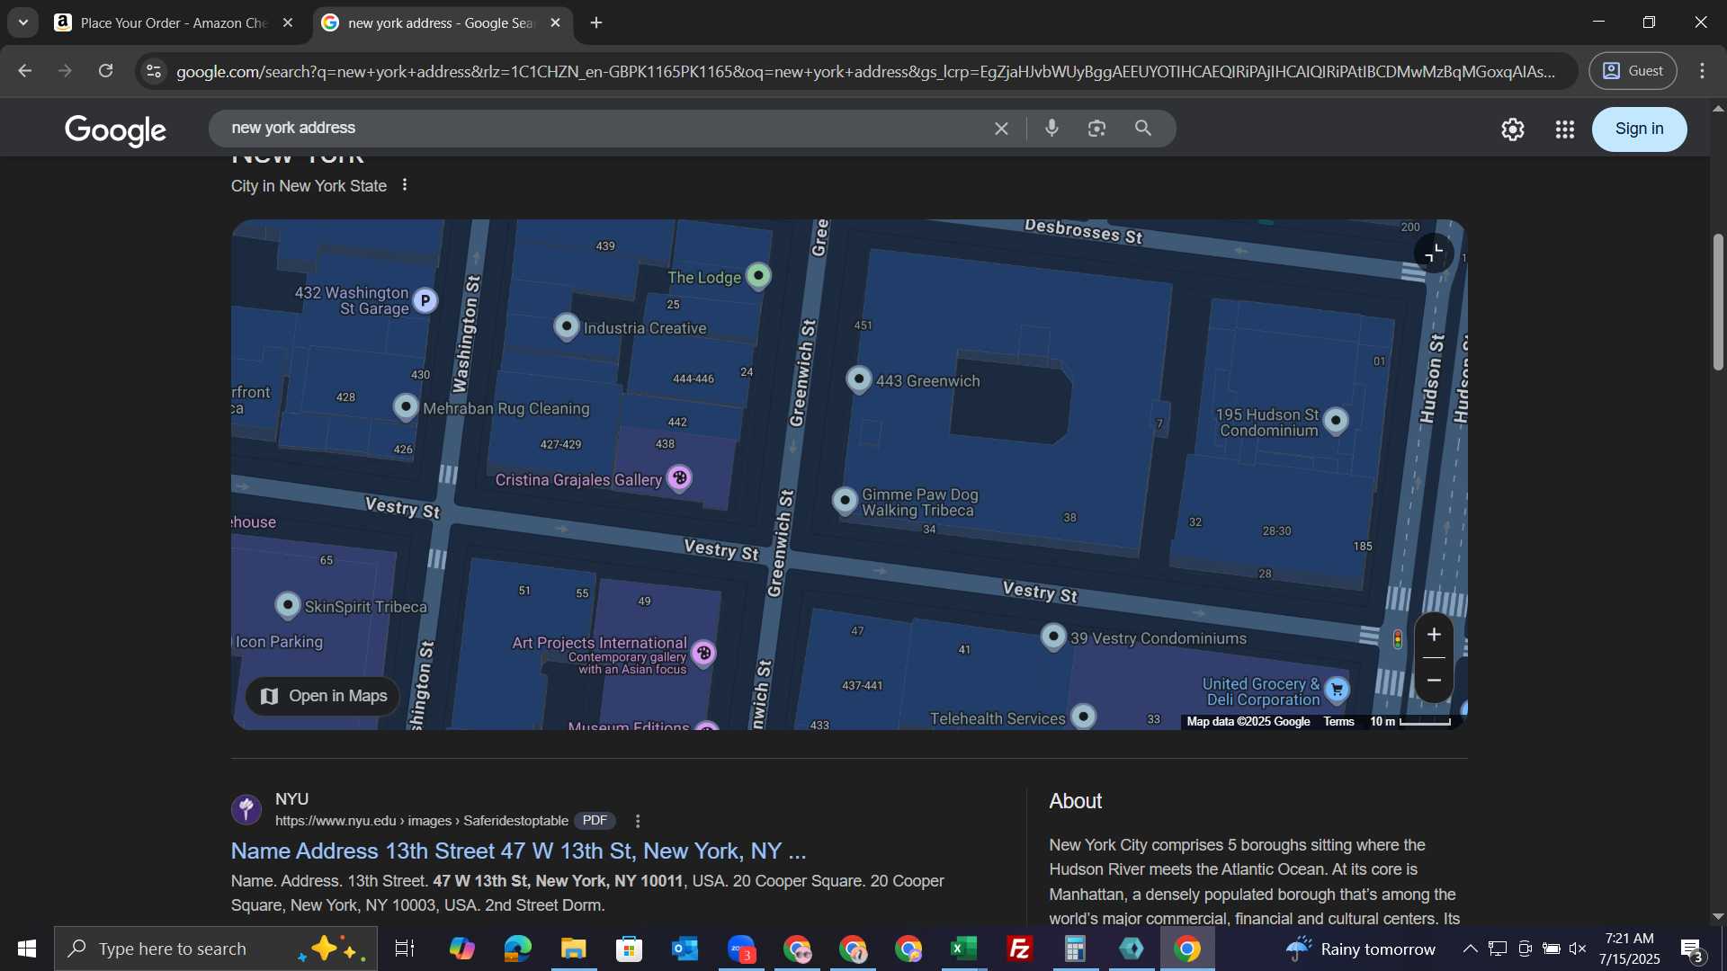Open the tab search dropdown

pos(23,22)
